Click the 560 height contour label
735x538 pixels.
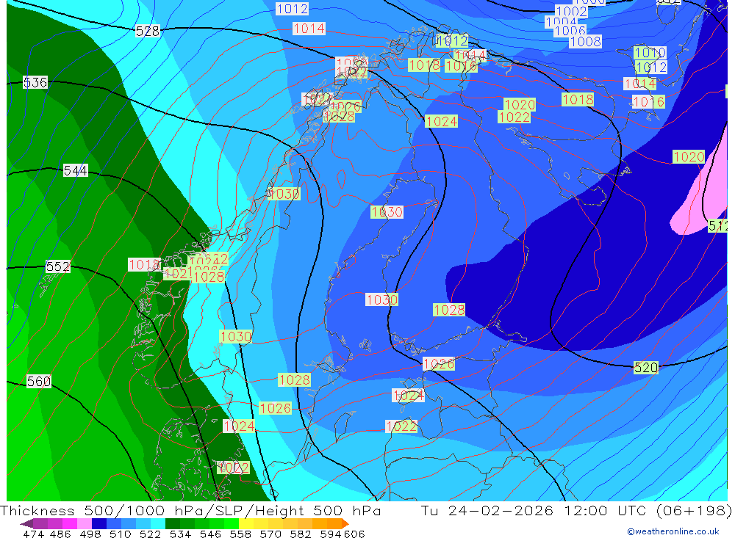coord(39,382)
